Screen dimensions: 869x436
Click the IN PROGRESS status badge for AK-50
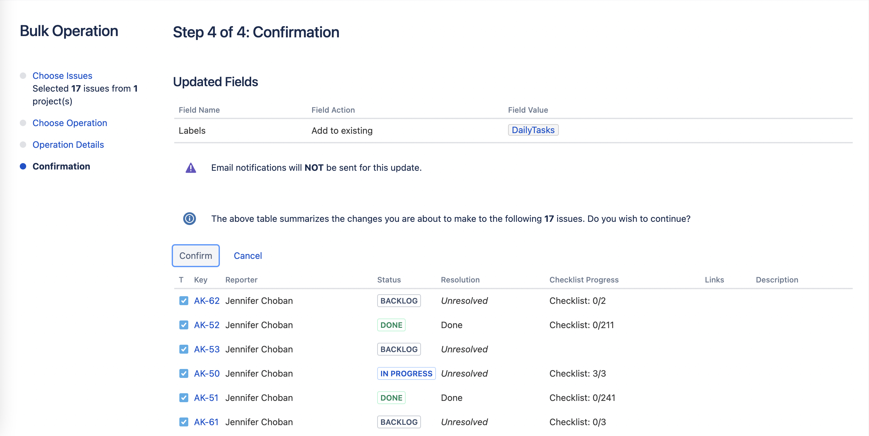(x=406, y=373)
